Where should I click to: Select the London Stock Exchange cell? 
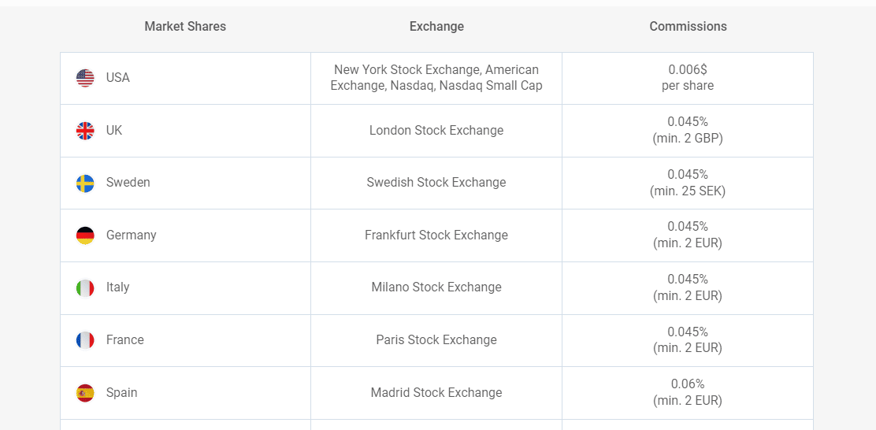click(436, 131)
